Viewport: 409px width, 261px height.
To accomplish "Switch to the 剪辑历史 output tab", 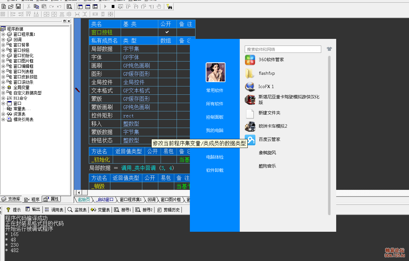I will pos(169,210).
